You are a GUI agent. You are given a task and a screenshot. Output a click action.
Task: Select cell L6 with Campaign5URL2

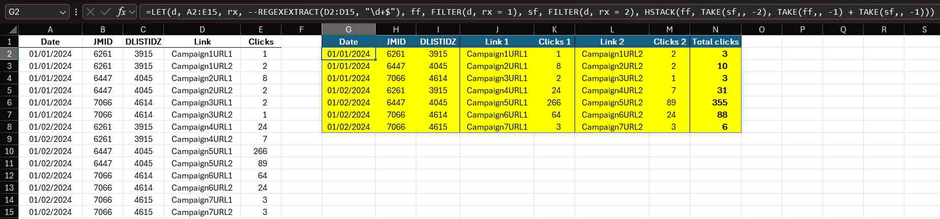pos(612,102)
